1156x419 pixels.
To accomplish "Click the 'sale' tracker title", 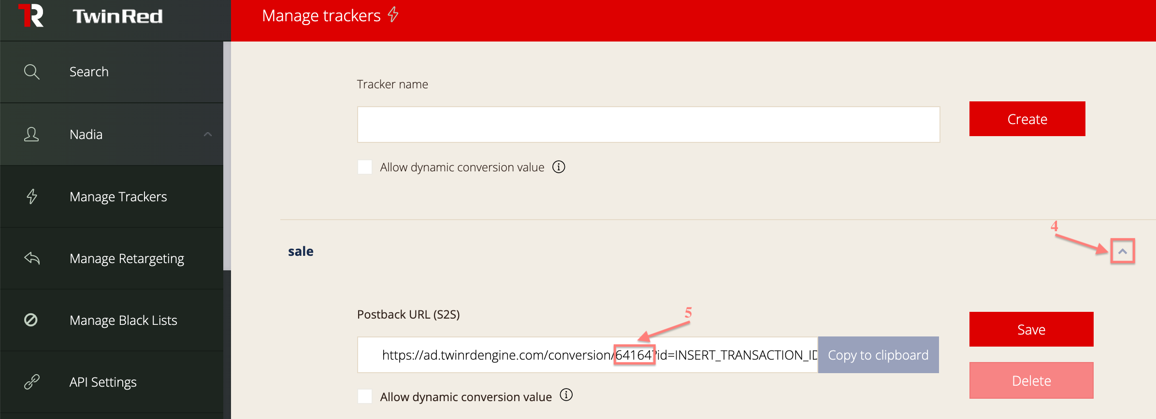I will tap(301, 251).
